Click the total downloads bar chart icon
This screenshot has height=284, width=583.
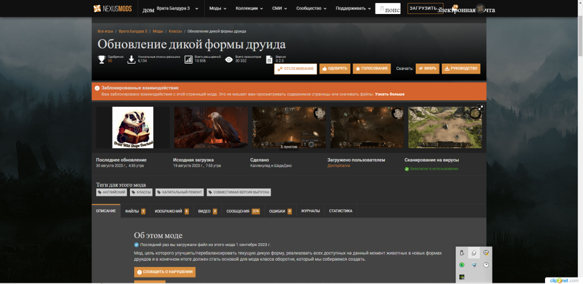[188, 59]
